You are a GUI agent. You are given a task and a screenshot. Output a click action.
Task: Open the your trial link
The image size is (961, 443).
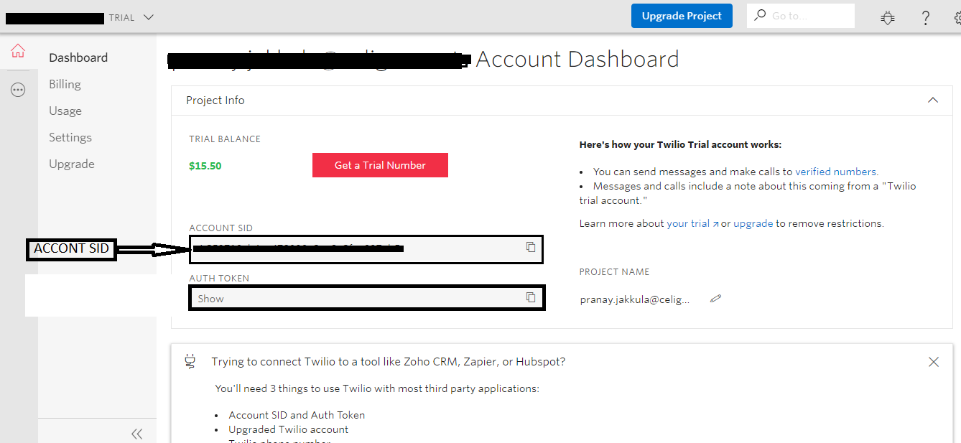coord(692,223)
